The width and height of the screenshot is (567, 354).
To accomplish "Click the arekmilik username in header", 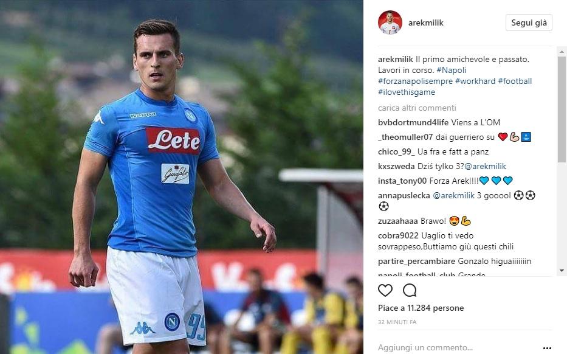I will click(x=425, y=23).
